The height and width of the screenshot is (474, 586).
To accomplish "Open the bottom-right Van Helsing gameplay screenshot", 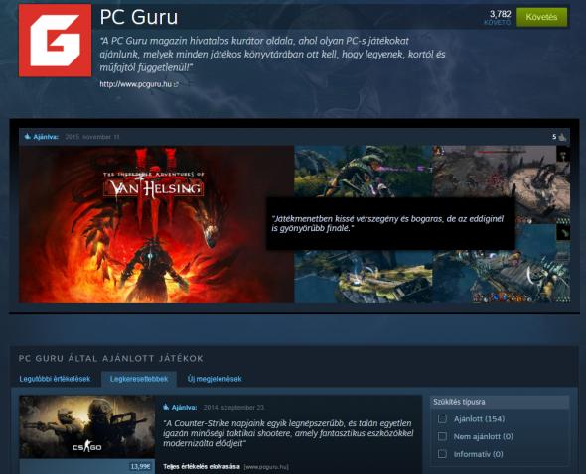I will 502,277.
